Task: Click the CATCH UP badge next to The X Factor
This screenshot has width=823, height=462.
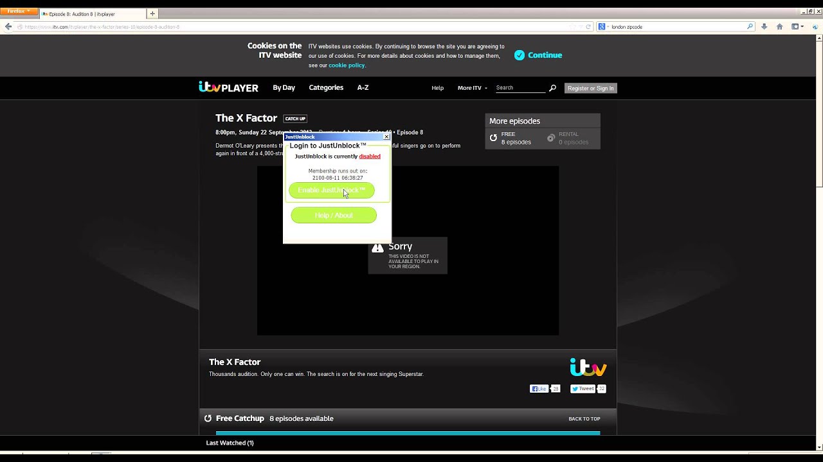Action: pyautogui.click(x=295, y=119)
